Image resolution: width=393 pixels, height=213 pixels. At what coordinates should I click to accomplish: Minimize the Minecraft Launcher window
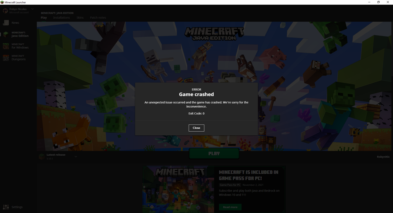tap(369, 2)
